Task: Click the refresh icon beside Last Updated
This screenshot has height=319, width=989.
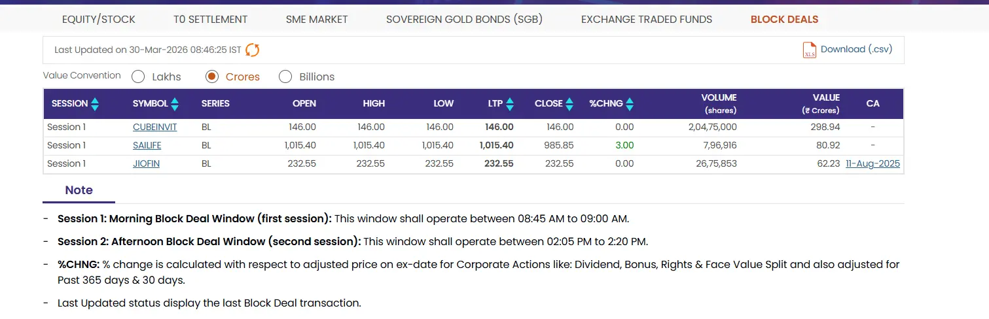Action: pyautogui.click(x=253, y=50)
